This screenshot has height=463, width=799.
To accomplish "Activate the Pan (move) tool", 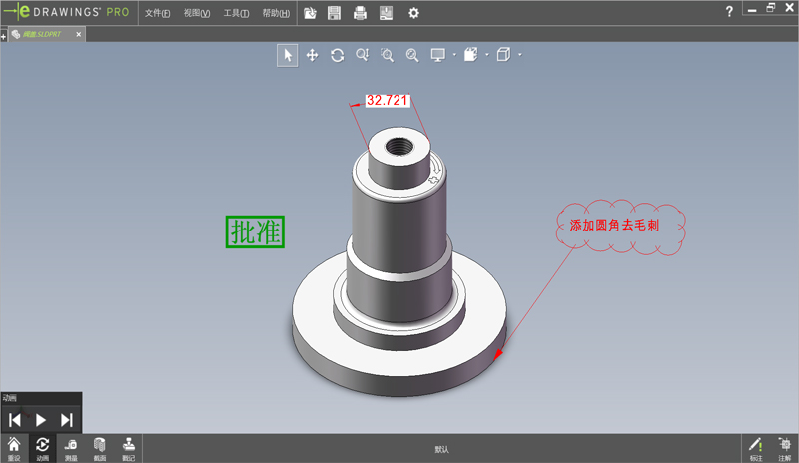I will click(312, 55).
